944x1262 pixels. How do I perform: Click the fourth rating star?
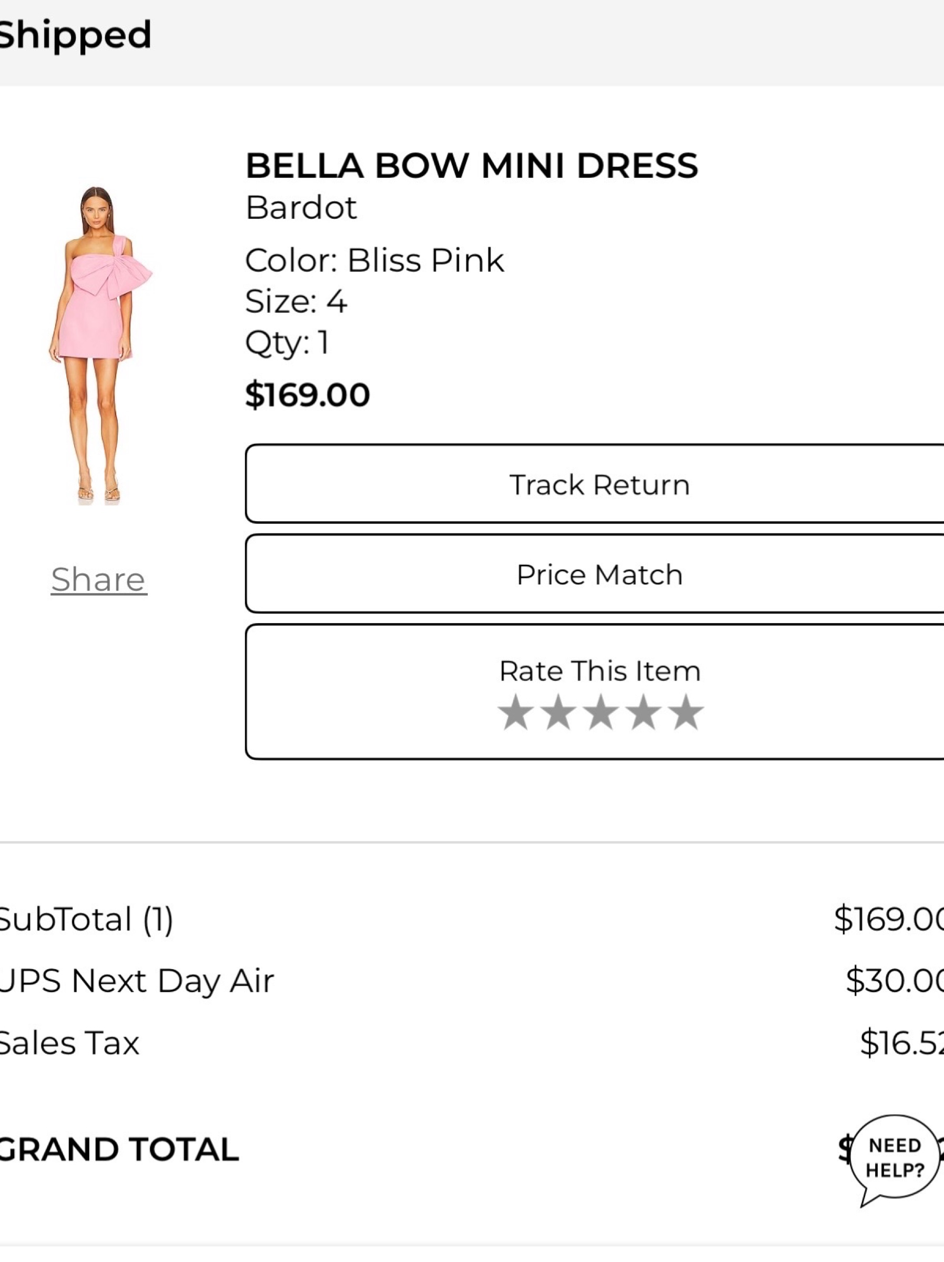coord(643,712)
